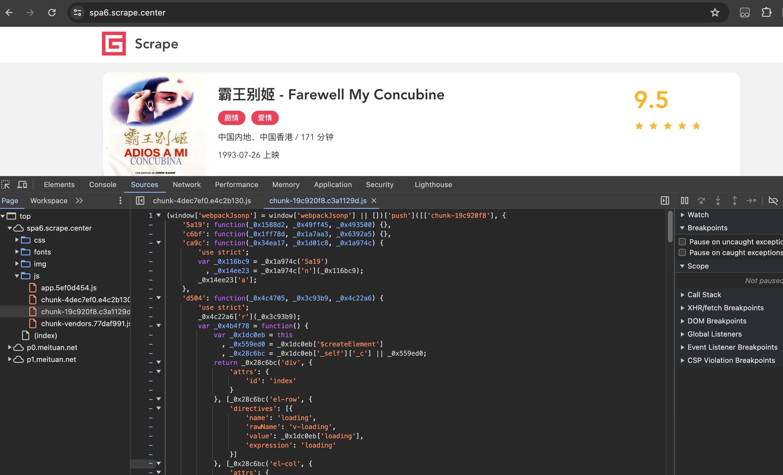This screenshot has width=783, height=475.
Task: Click the Performance panel icon
Action: coord(236,184)
